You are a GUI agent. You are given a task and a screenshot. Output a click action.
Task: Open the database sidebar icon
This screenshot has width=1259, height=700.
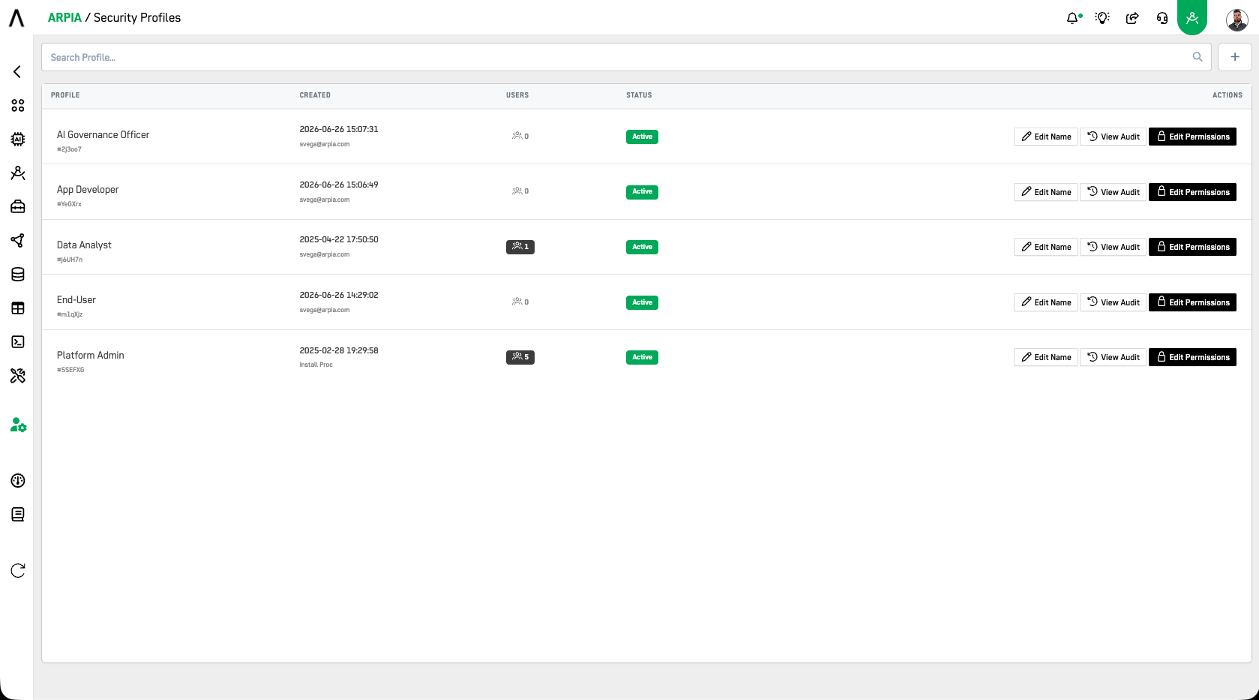pyautogui.click(x=18, y=274)
